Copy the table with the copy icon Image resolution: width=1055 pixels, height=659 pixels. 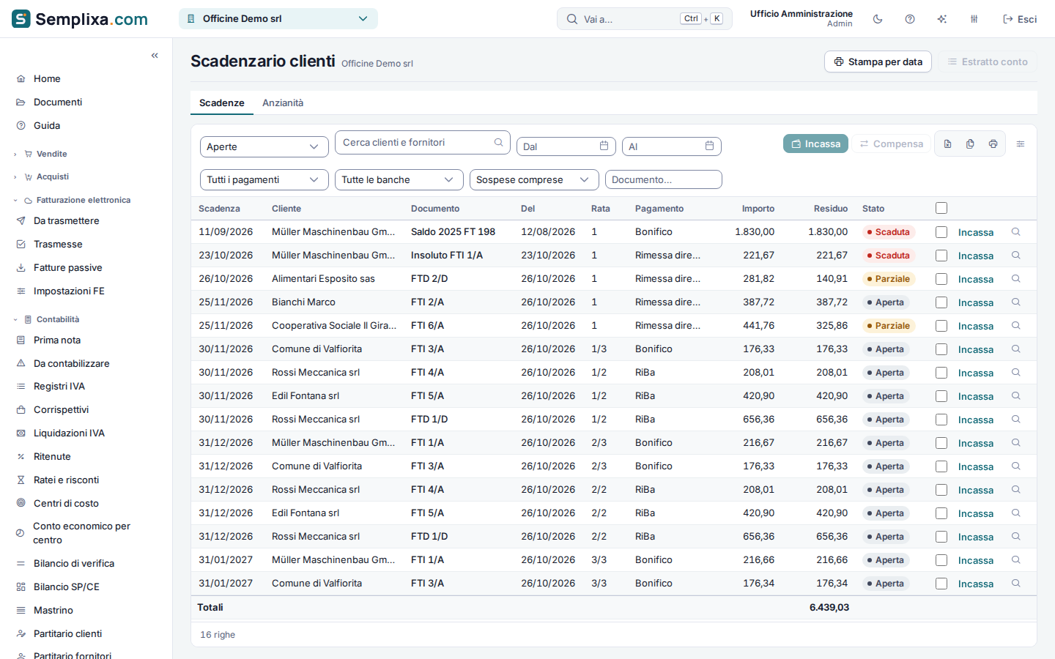(x=970, y=144)
